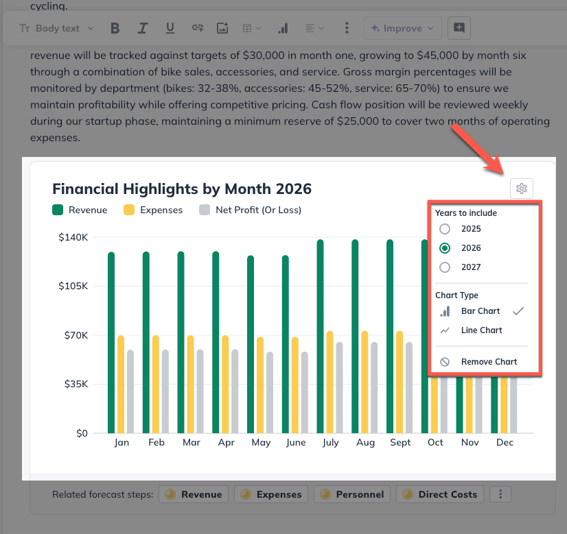Image resolution: width=567 pixels, height=534 pixels.
Task: Toggle underline formatting in toolbar
Action: (x=170, y=28)
